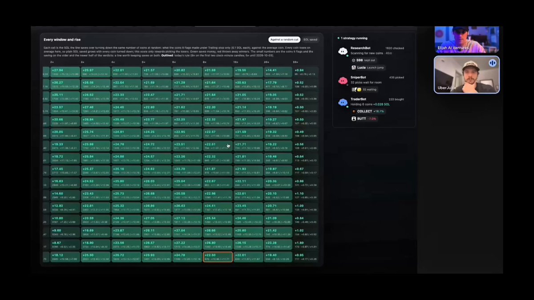Open UberJuice video tile
534x300 pixels.
point(467,75)
